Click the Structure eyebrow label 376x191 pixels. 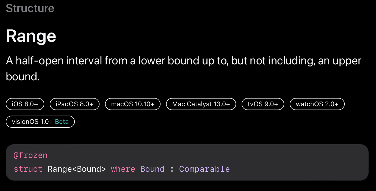[30, 8]
